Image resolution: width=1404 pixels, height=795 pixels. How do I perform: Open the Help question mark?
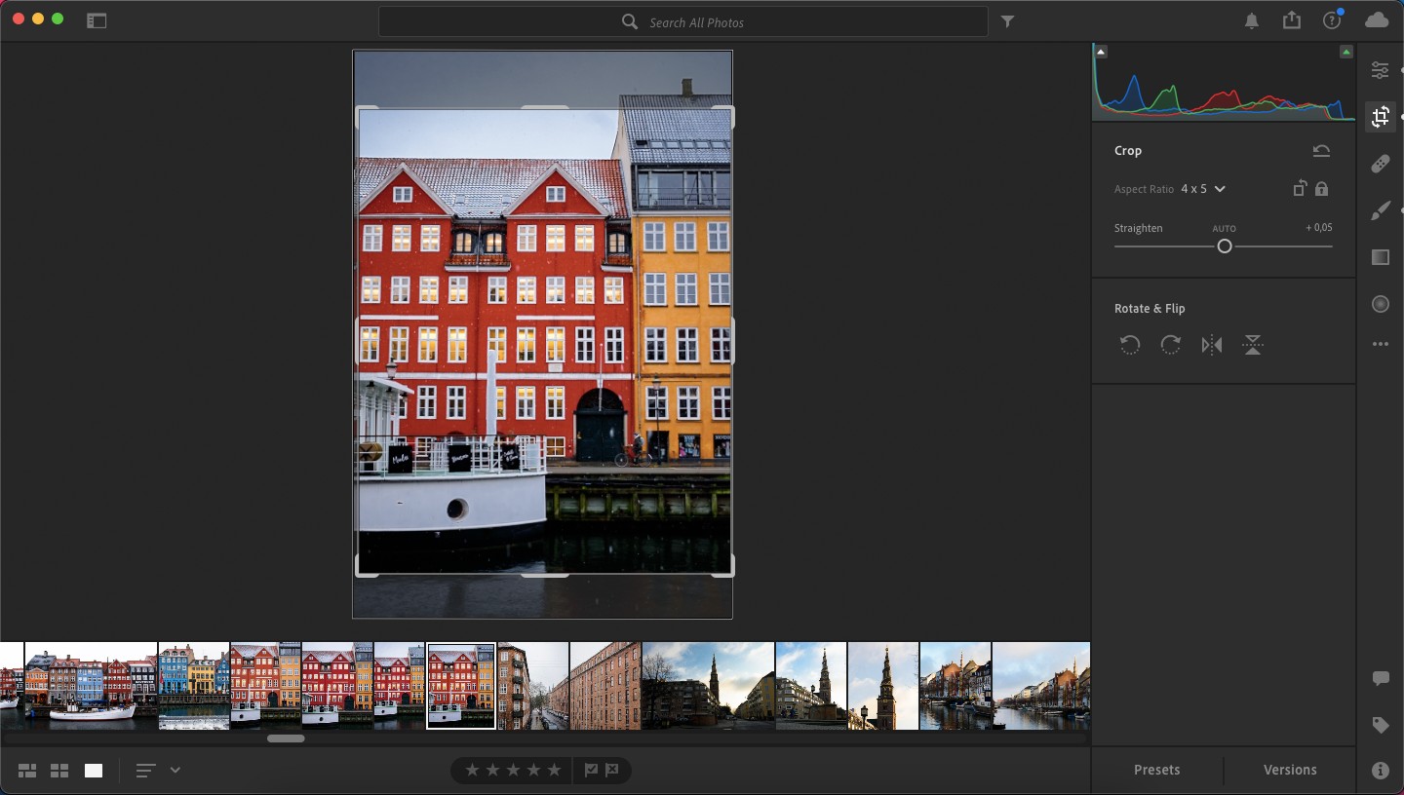click(1332, 20)
